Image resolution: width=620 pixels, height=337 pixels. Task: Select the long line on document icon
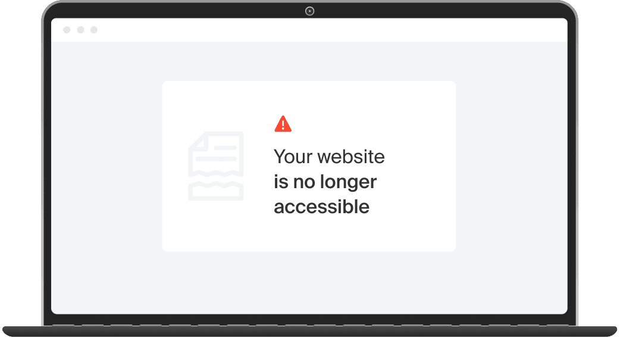pyautogui.click(x=216, y=159)
